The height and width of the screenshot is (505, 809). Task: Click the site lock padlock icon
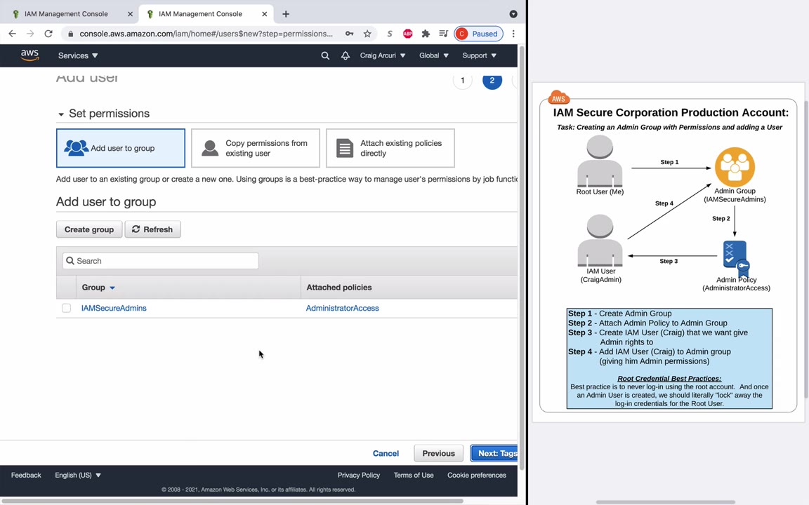(71, 34)
